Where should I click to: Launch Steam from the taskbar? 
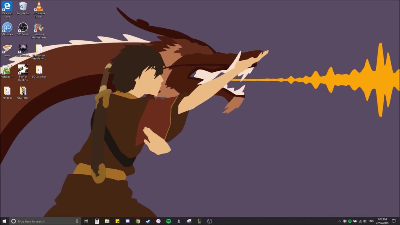tap(148, 221)
